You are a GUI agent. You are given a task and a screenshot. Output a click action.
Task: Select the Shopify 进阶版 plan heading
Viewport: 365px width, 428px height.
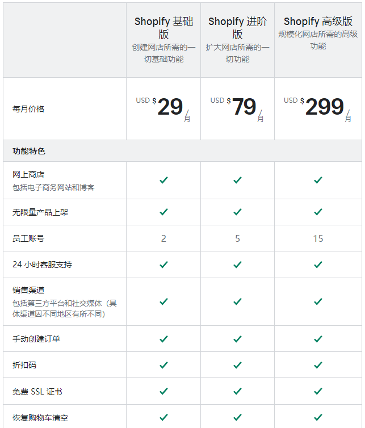[237, 28]
